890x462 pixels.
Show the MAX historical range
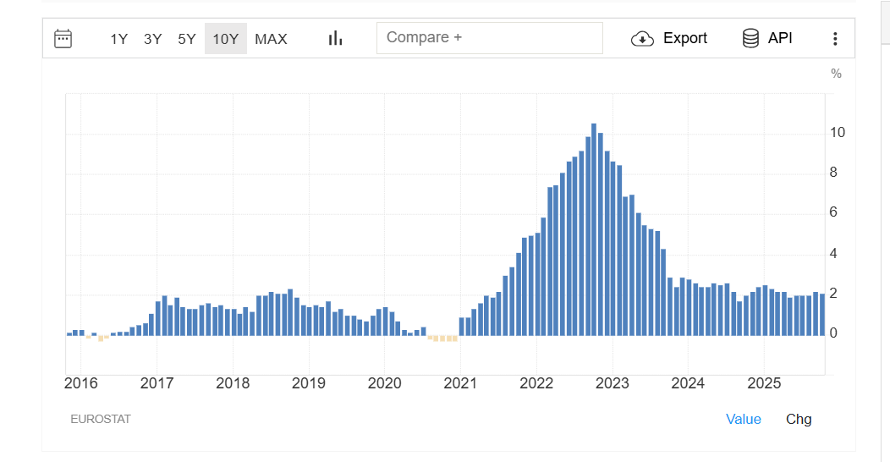click(271, 39)
